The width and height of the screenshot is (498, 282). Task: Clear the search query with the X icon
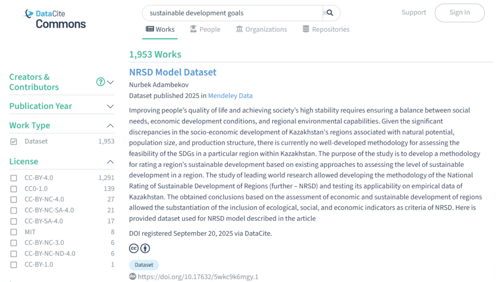[x=324, y=13]
